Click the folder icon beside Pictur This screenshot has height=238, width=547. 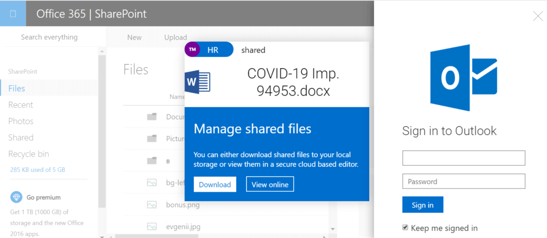pos(152,139)
